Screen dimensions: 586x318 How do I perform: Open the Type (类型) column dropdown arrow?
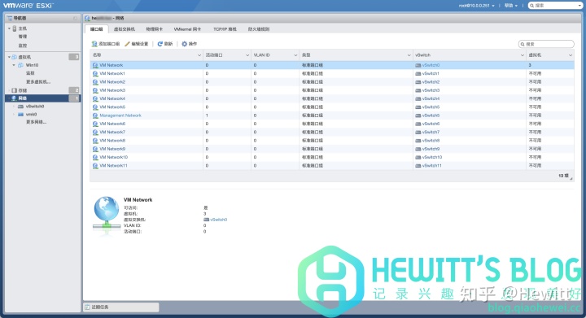click(x=409, y=55)
